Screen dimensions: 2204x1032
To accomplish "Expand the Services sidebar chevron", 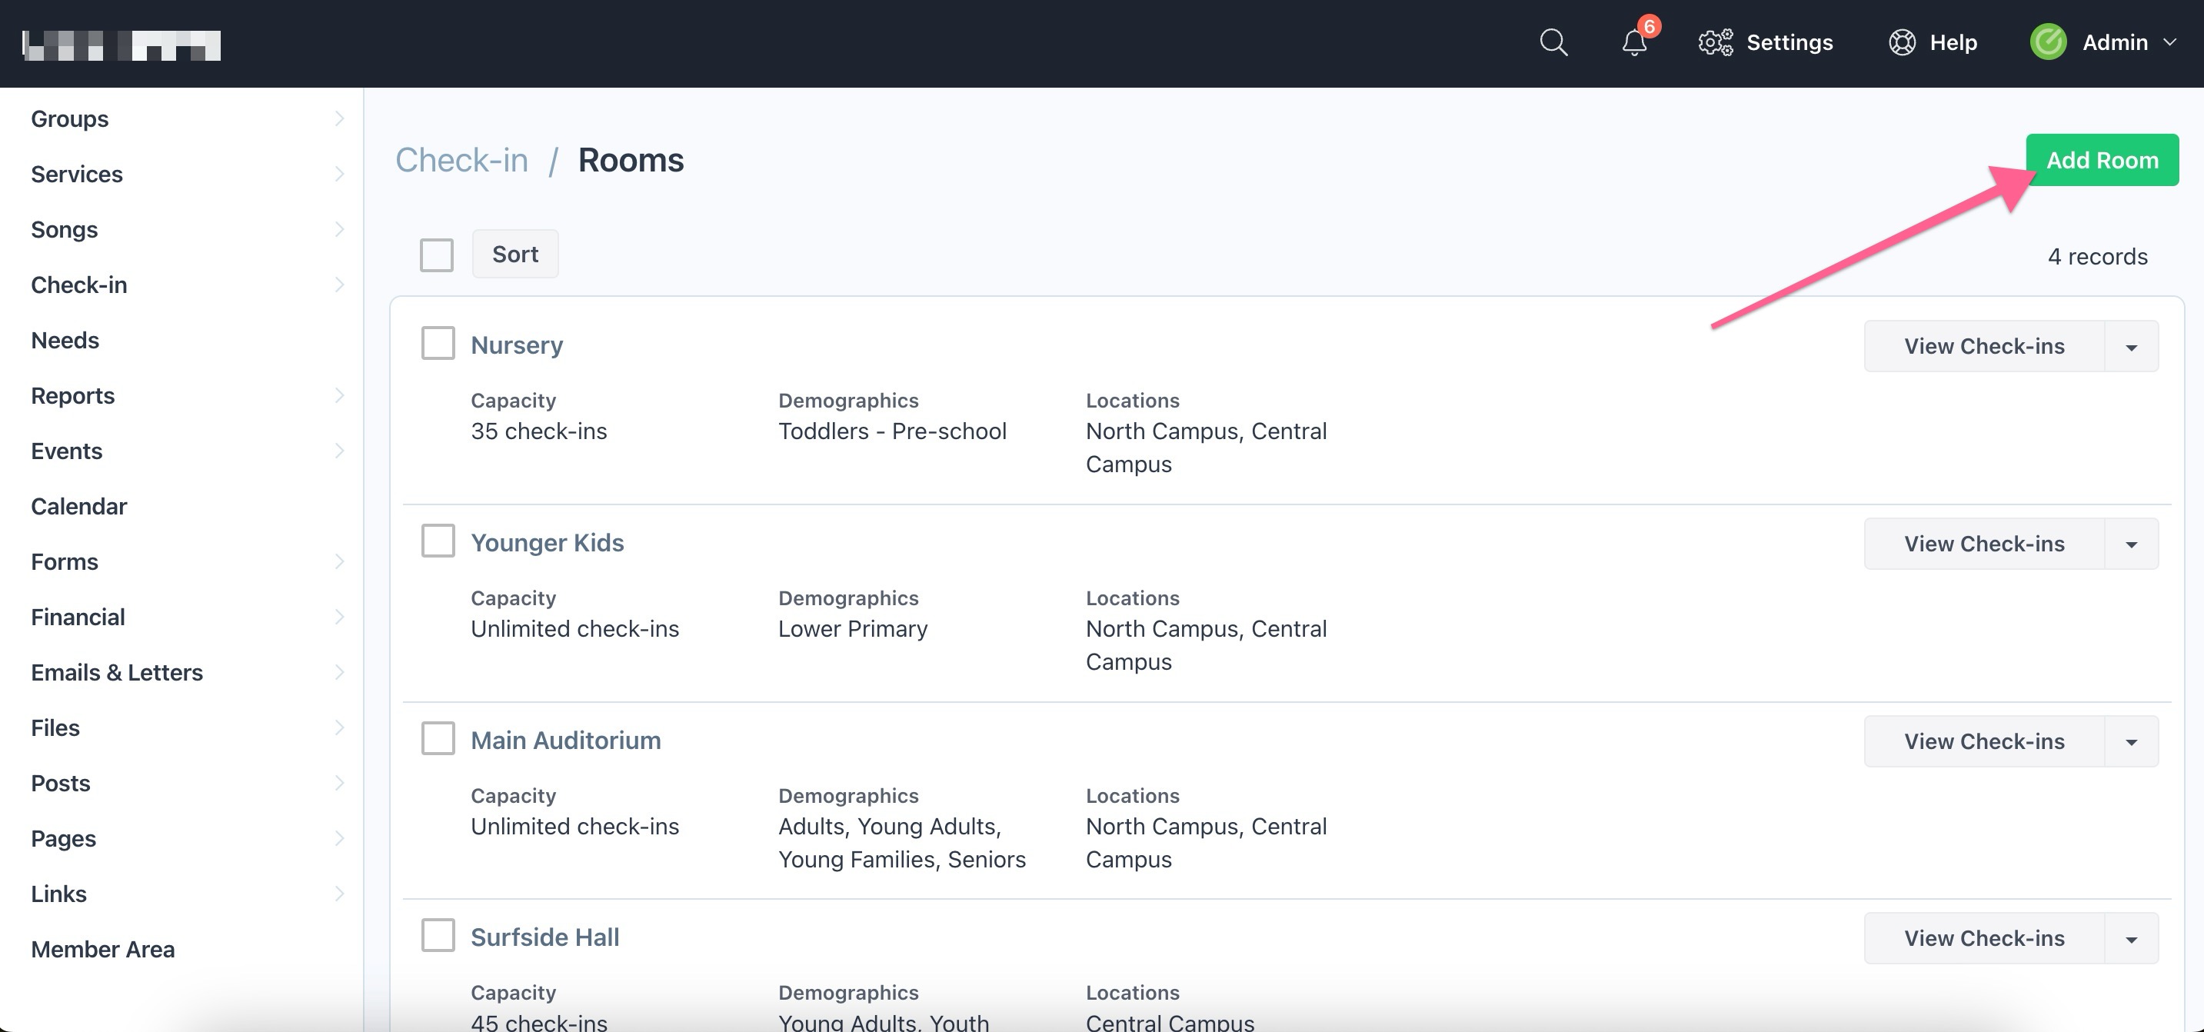I will coord(339,174).
